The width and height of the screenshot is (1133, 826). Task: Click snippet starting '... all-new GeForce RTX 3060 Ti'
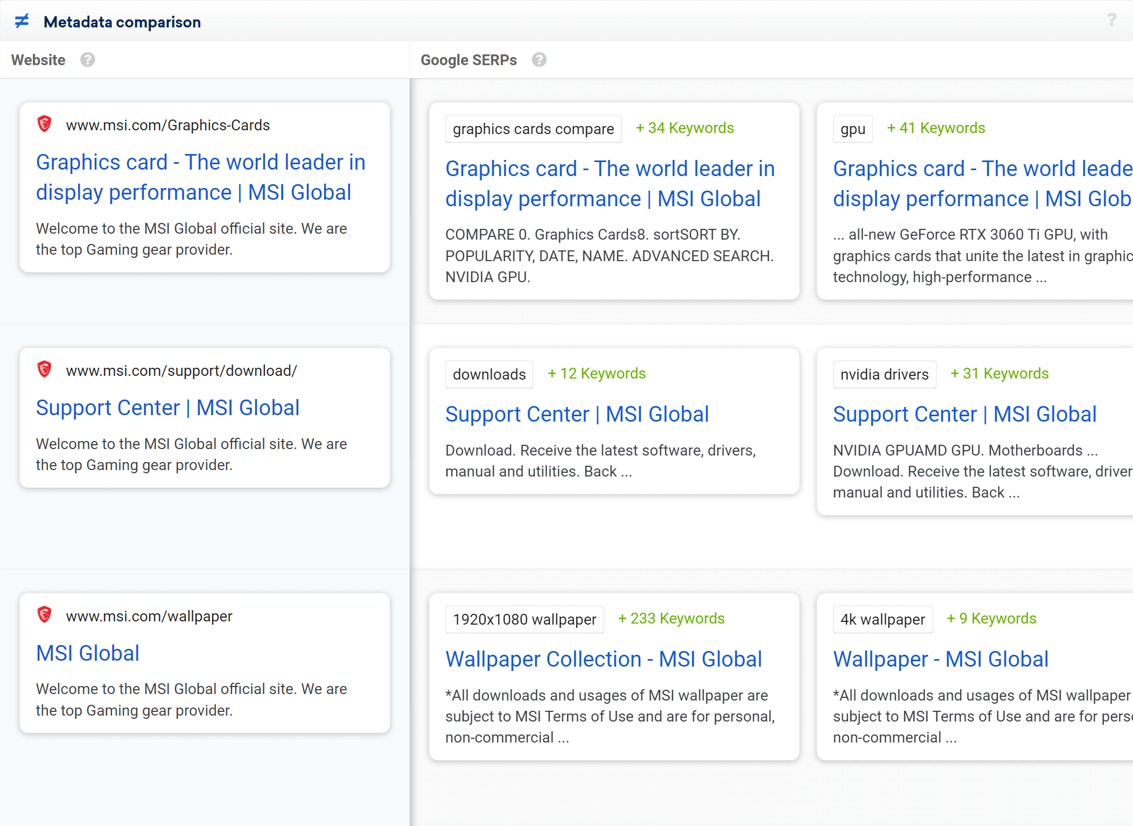click(983, 256)
